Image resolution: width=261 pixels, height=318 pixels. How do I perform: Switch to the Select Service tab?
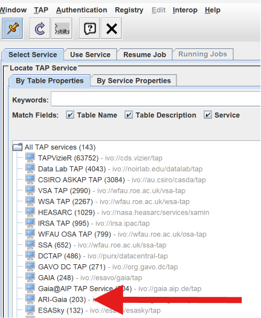33,54
